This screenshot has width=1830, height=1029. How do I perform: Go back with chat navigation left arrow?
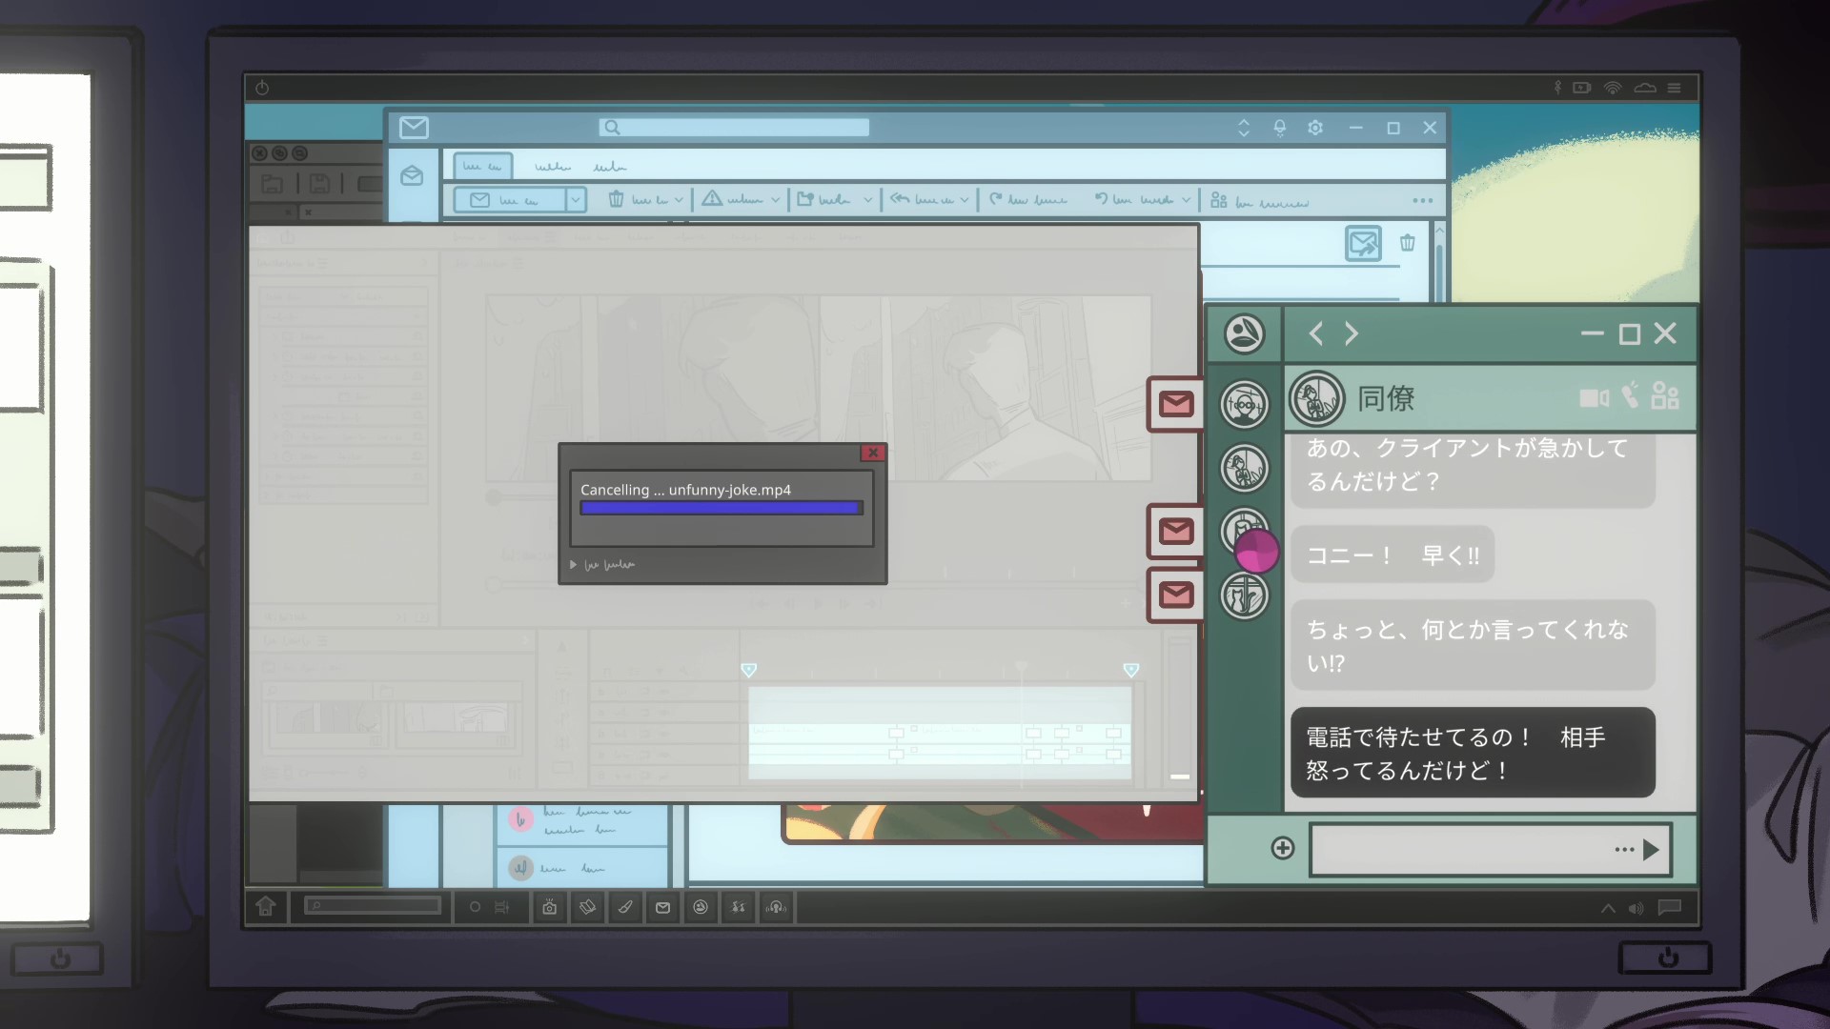pos(1316,333)
